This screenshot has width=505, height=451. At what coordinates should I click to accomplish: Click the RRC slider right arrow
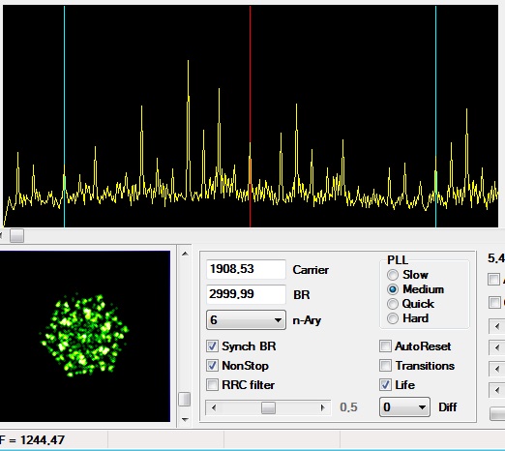pyautogui.click(x=322, y=407)
